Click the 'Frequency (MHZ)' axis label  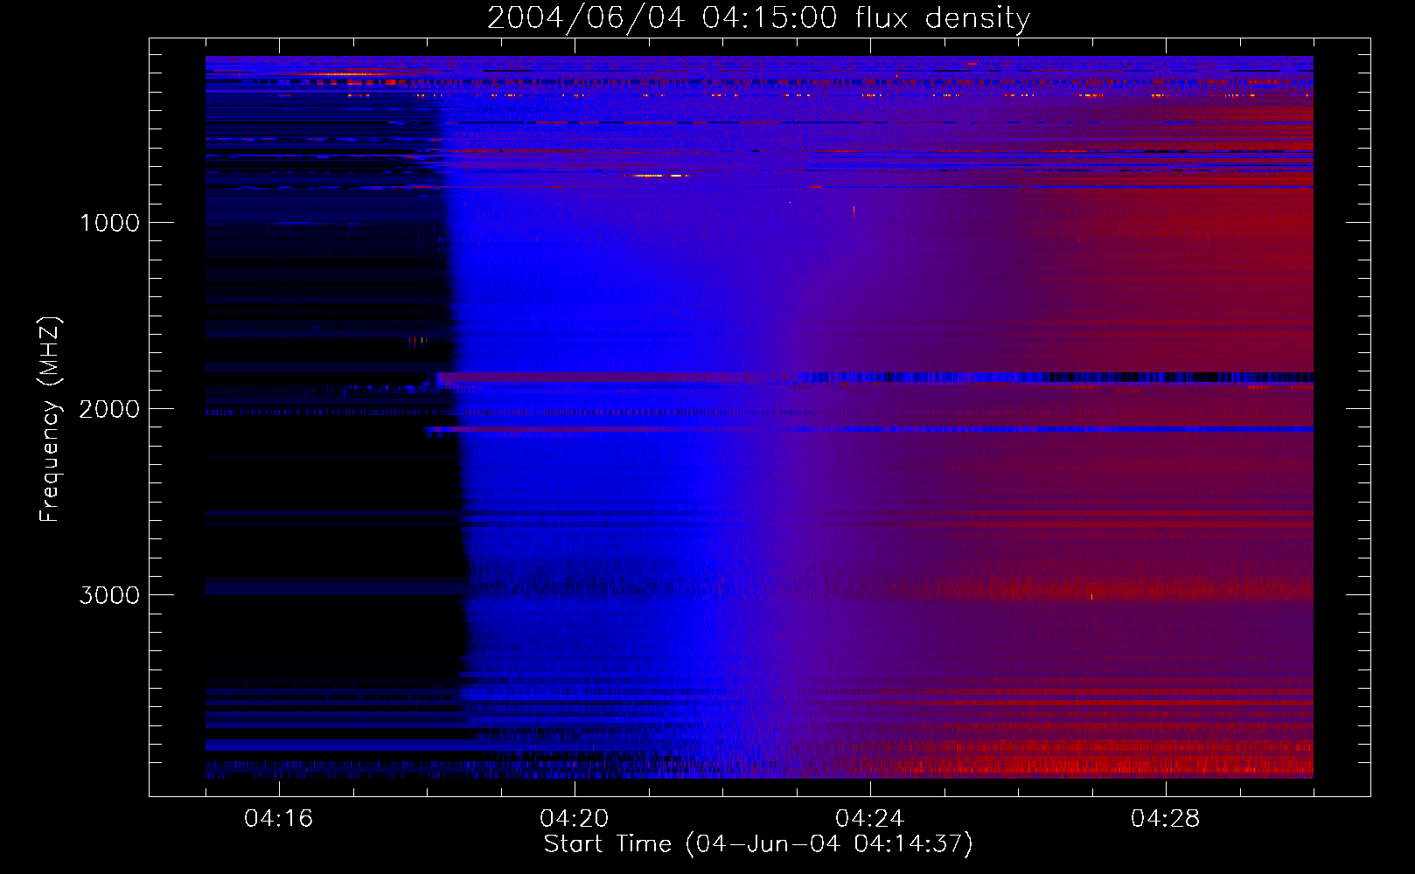[x=50, y=420]
